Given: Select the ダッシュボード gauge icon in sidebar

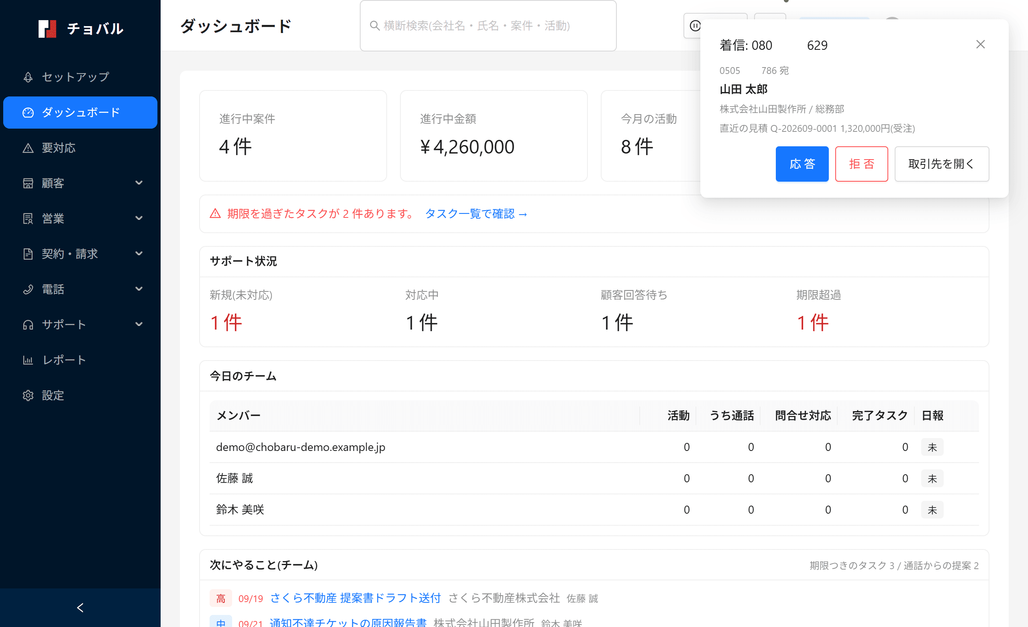Looking at the screenshot, I should coord(28,113).
